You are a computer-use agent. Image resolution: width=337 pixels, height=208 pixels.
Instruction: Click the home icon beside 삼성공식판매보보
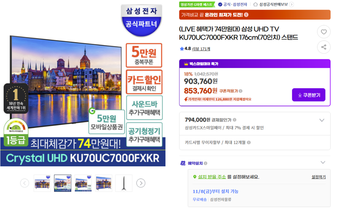(255, 4)
